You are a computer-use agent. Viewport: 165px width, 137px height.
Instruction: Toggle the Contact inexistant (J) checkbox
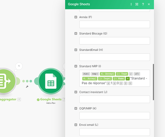[76, 92]
